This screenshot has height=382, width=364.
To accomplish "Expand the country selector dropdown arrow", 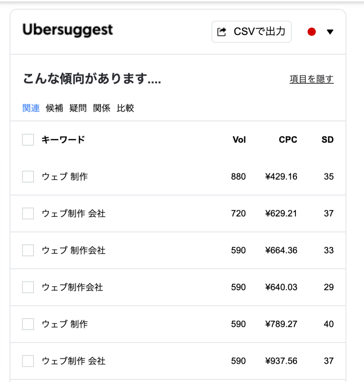I will tap(330, 32).
